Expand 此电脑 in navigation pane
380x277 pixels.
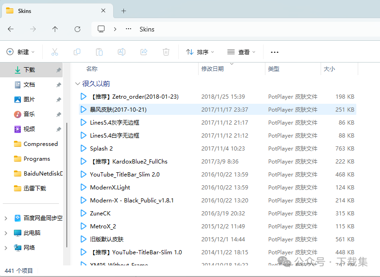pyautogui.click(x=6, y=233)
